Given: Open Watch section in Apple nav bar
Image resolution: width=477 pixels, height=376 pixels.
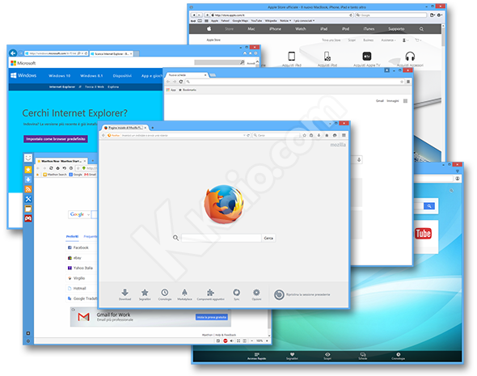Looking at the screenshot, I should [300, 29].
